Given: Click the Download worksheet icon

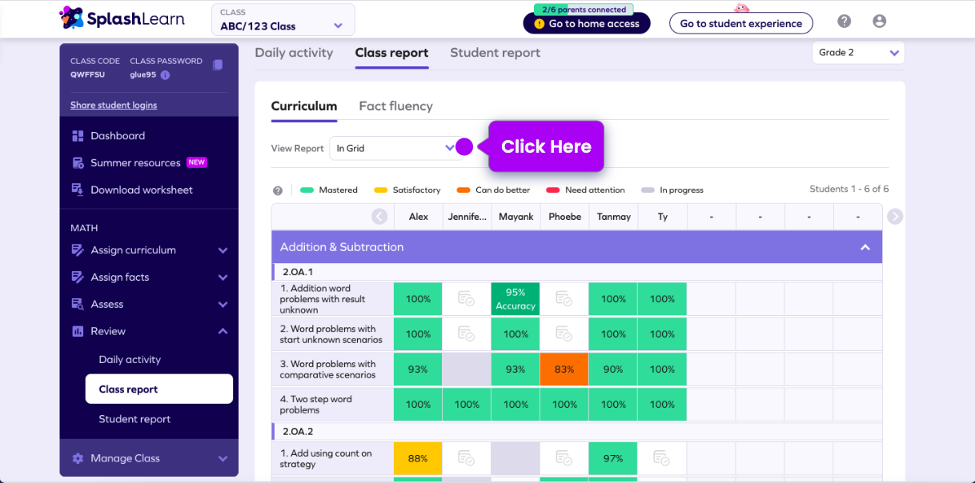Looking at the screenshot, I should pos(79,190).
